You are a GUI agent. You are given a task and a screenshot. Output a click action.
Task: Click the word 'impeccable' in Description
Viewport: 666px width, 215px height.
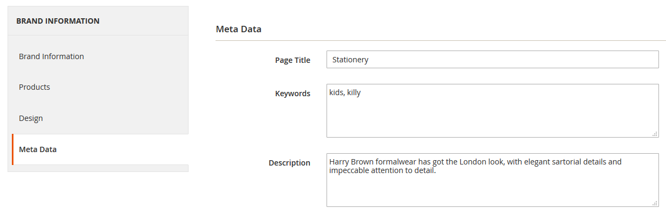[x=348, y=170]
